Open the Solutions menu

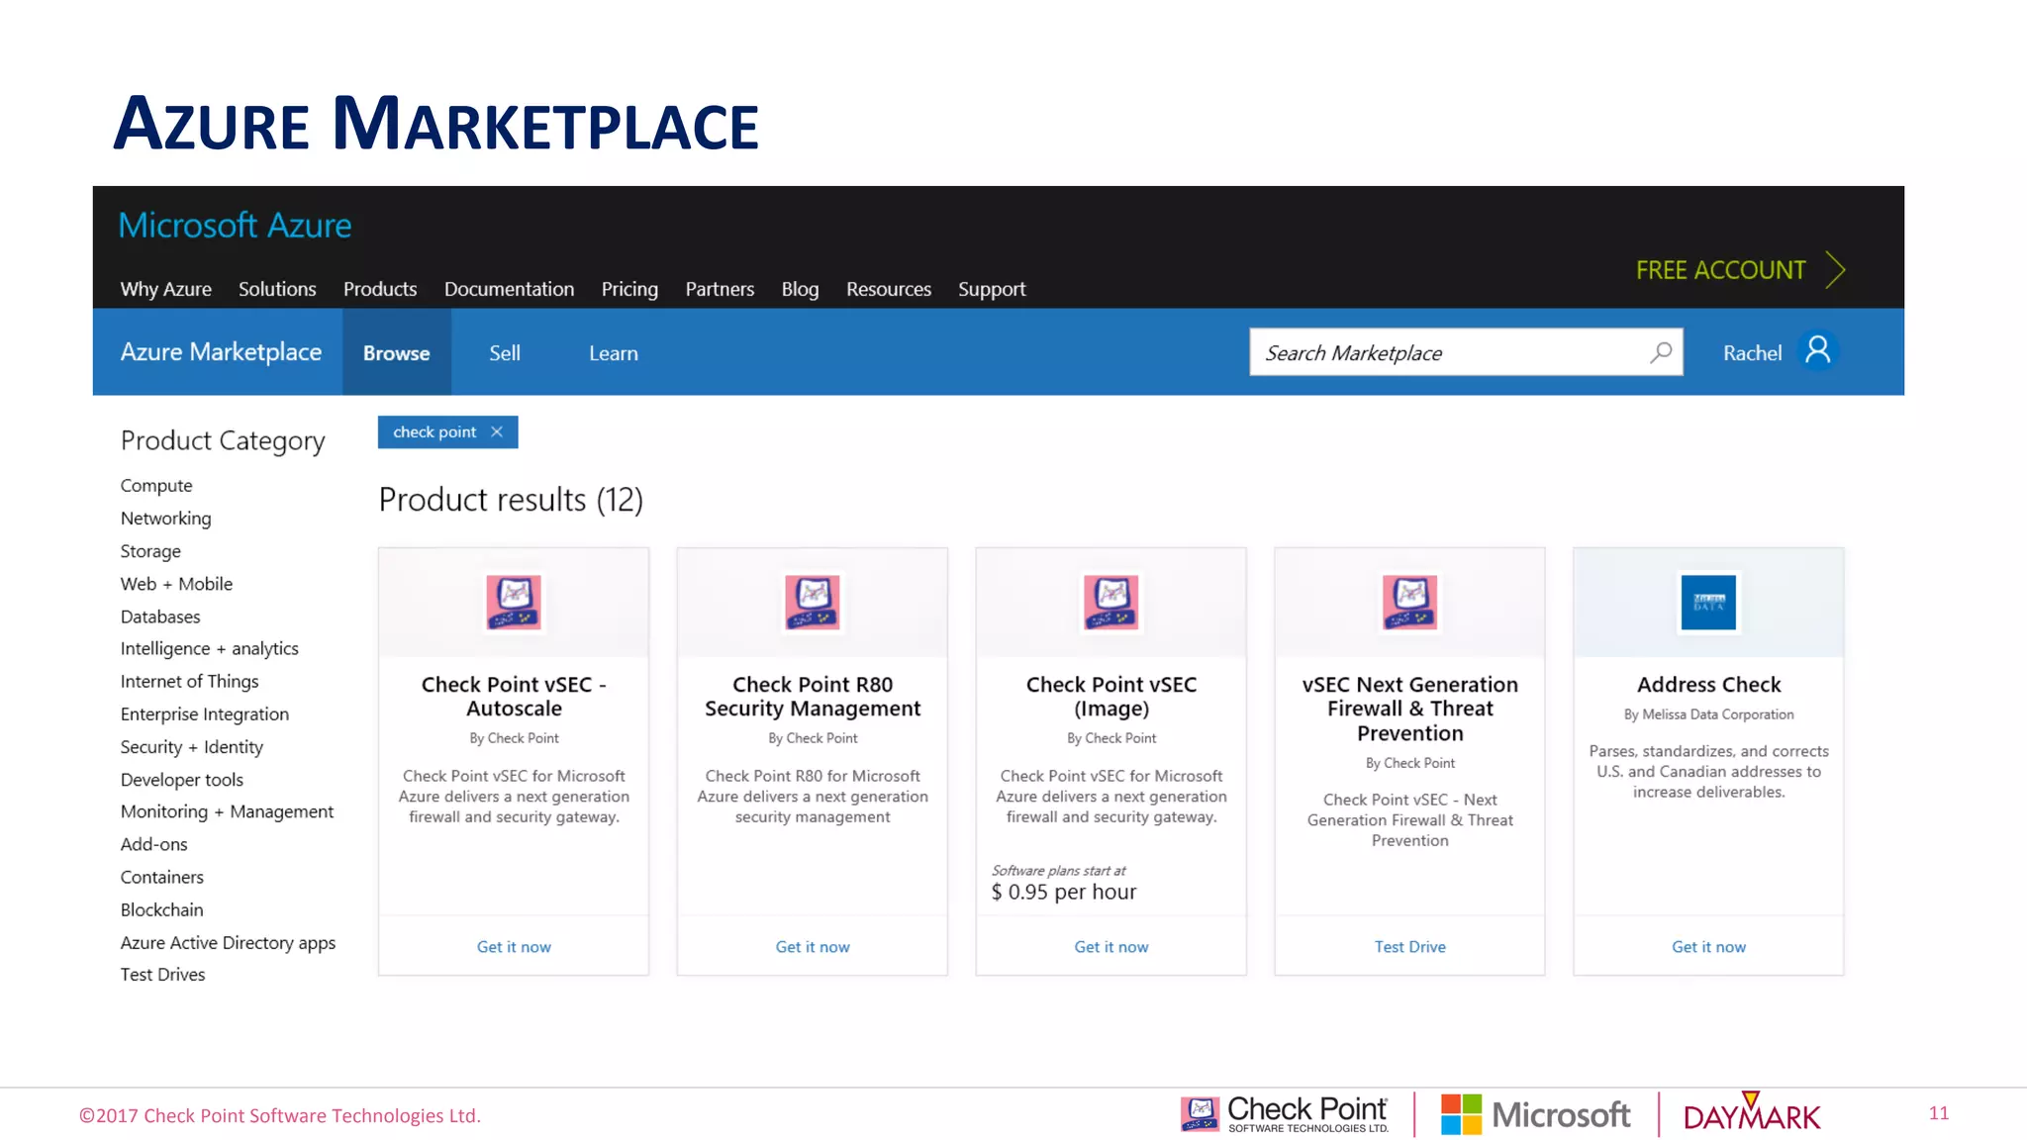pyautogui.click(x=277, y=289)
